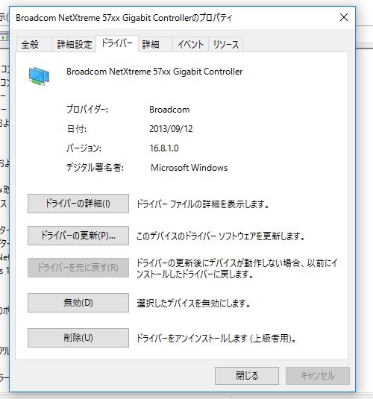Select the ドライバー tab
Image resolution: width=373 pixels, height=399 pixels.
tap(117, 43)
